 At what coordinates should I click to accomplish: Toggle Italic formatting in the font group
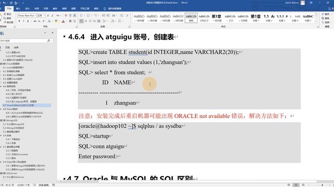coord(23,21)
